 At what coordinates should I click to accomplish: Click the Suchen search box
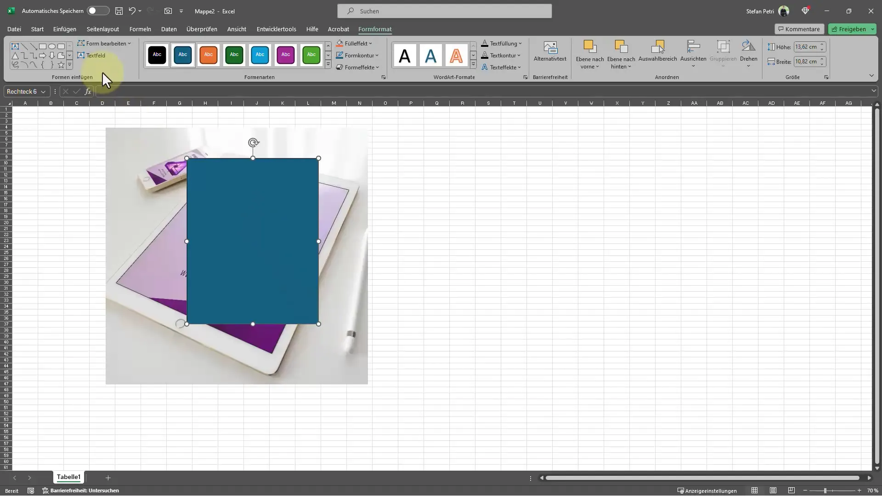click(444, 11)
